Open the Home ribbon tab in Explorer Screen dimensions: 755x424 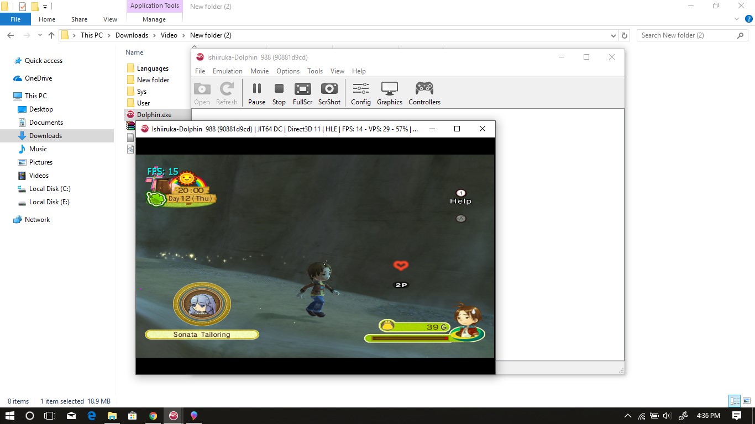(47, 19)
